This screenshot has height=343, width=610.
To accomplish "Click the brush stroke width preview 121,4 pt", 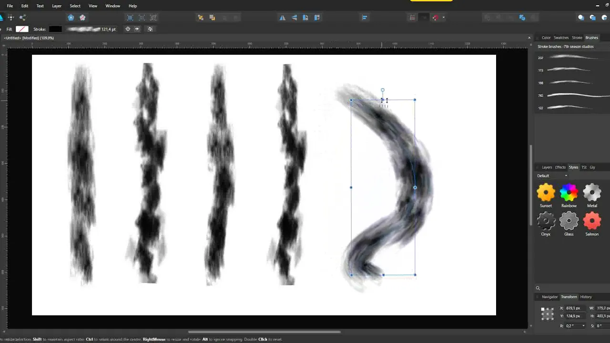I will [x=91, y=29].
